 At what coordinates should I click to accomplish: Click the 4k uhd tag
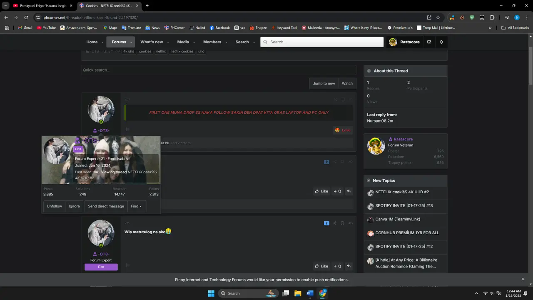coord(129,51)
